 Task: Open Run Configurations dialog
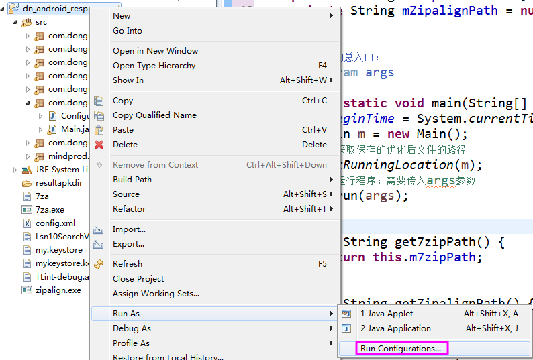[400, 349]
